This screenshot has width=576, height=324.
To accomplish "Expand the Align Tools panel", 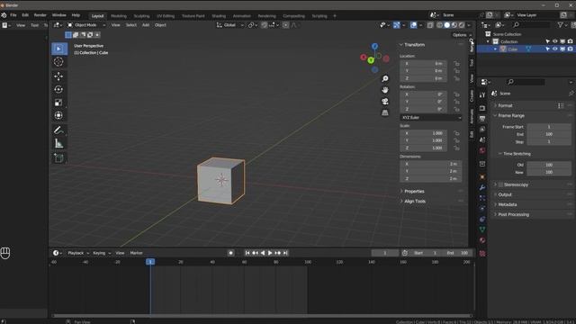I will pos(415,202).
